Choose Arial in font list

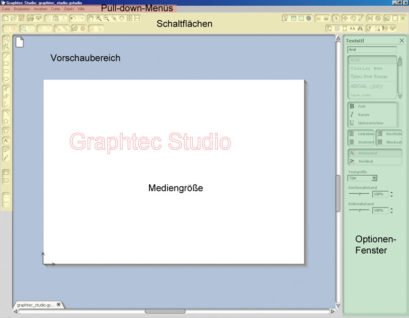pos(372,59)
